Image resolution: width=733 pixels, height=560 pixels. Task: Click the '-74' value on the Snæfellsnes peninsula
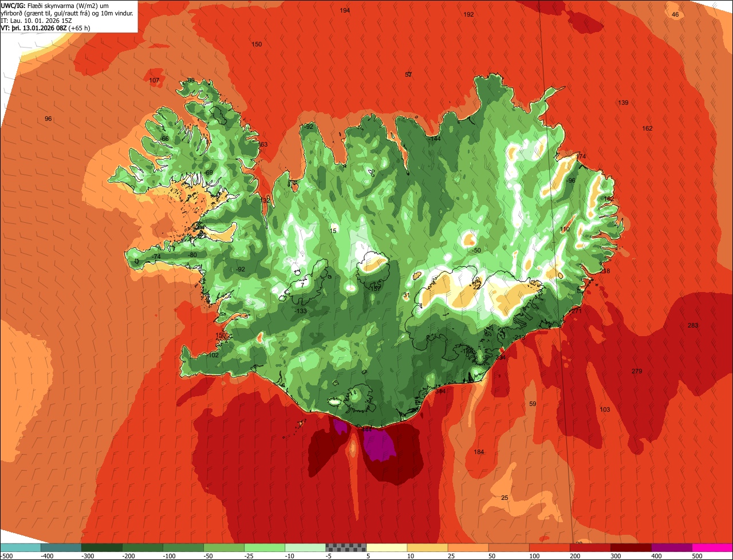pos(156,257)
